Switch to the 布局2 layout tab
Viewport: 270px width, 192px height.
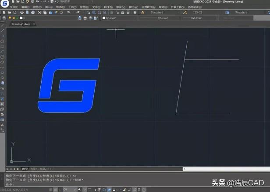43,169
